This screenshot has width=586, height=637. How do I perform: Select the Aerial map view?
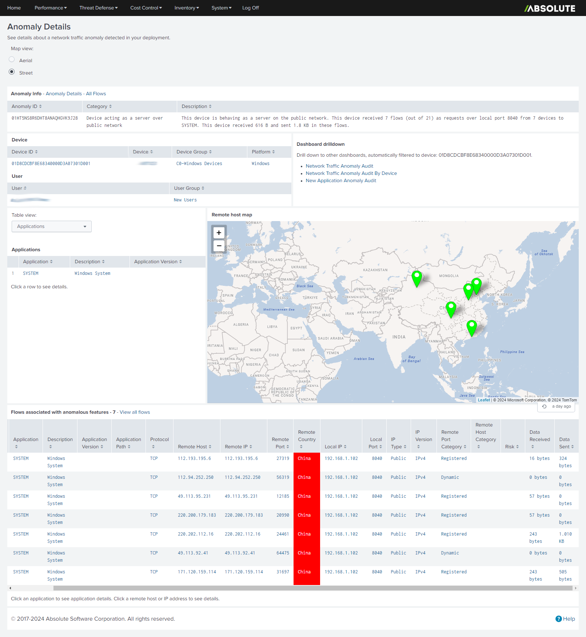coord(12,59)
